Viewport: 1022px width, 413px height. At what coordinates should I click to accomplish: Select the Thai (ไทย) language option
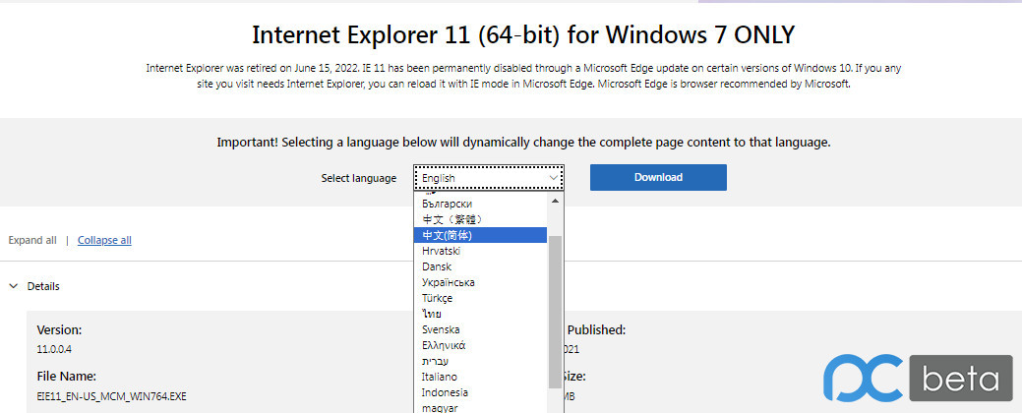click(x=480, y=314)
